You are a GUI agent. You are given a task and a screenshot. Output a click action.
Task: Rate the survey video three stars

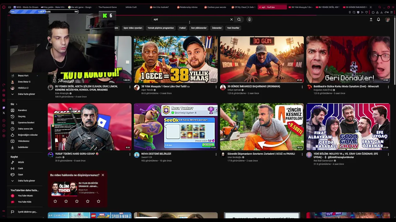77,201
